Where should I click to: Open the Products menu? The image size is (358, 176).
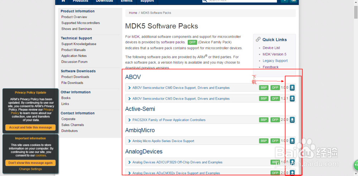coord(80,1)
